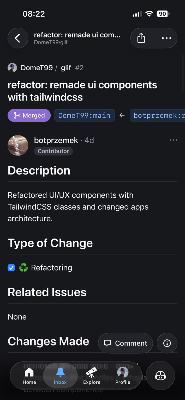The height and width of the screenshot is (400, 185).
Task: Open the botprzemek username link
Action: 56,140
